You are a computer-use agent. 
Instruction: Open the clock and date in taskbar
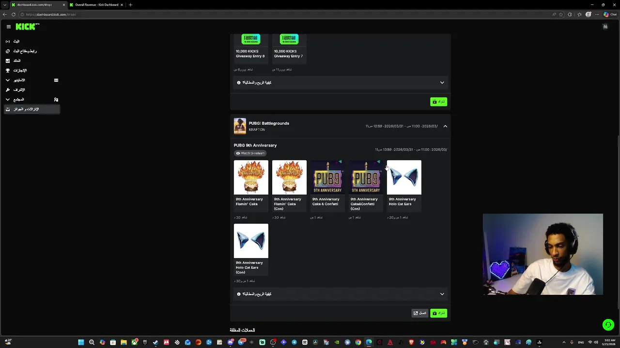[x=608, y=342]
